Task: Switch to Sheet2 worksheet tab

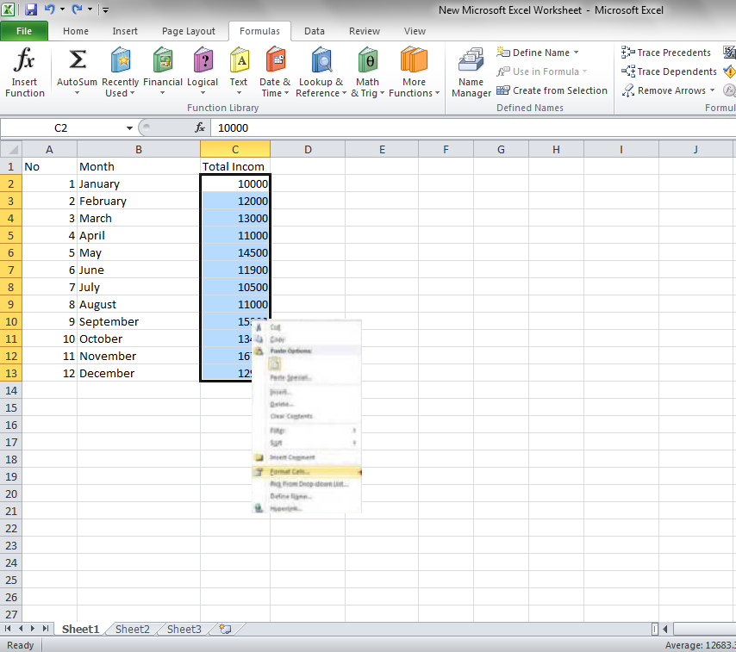Action: (x=132, y=629)
